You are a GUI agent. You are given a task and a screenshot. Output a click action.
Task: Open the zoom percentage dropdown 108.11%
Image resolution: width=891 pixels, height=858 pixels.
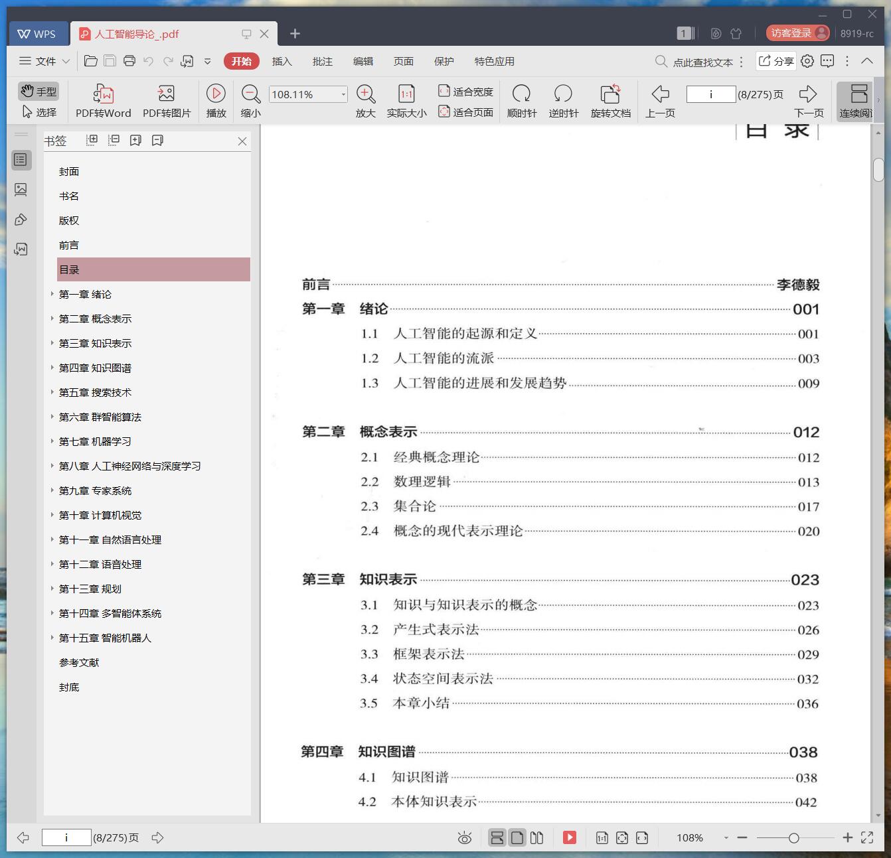[343, 94]
